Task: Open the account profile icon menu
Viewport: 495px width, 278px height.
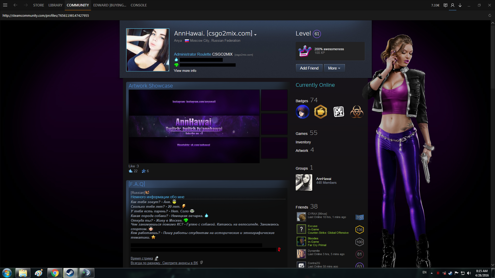Action: (x=452, y=5)
